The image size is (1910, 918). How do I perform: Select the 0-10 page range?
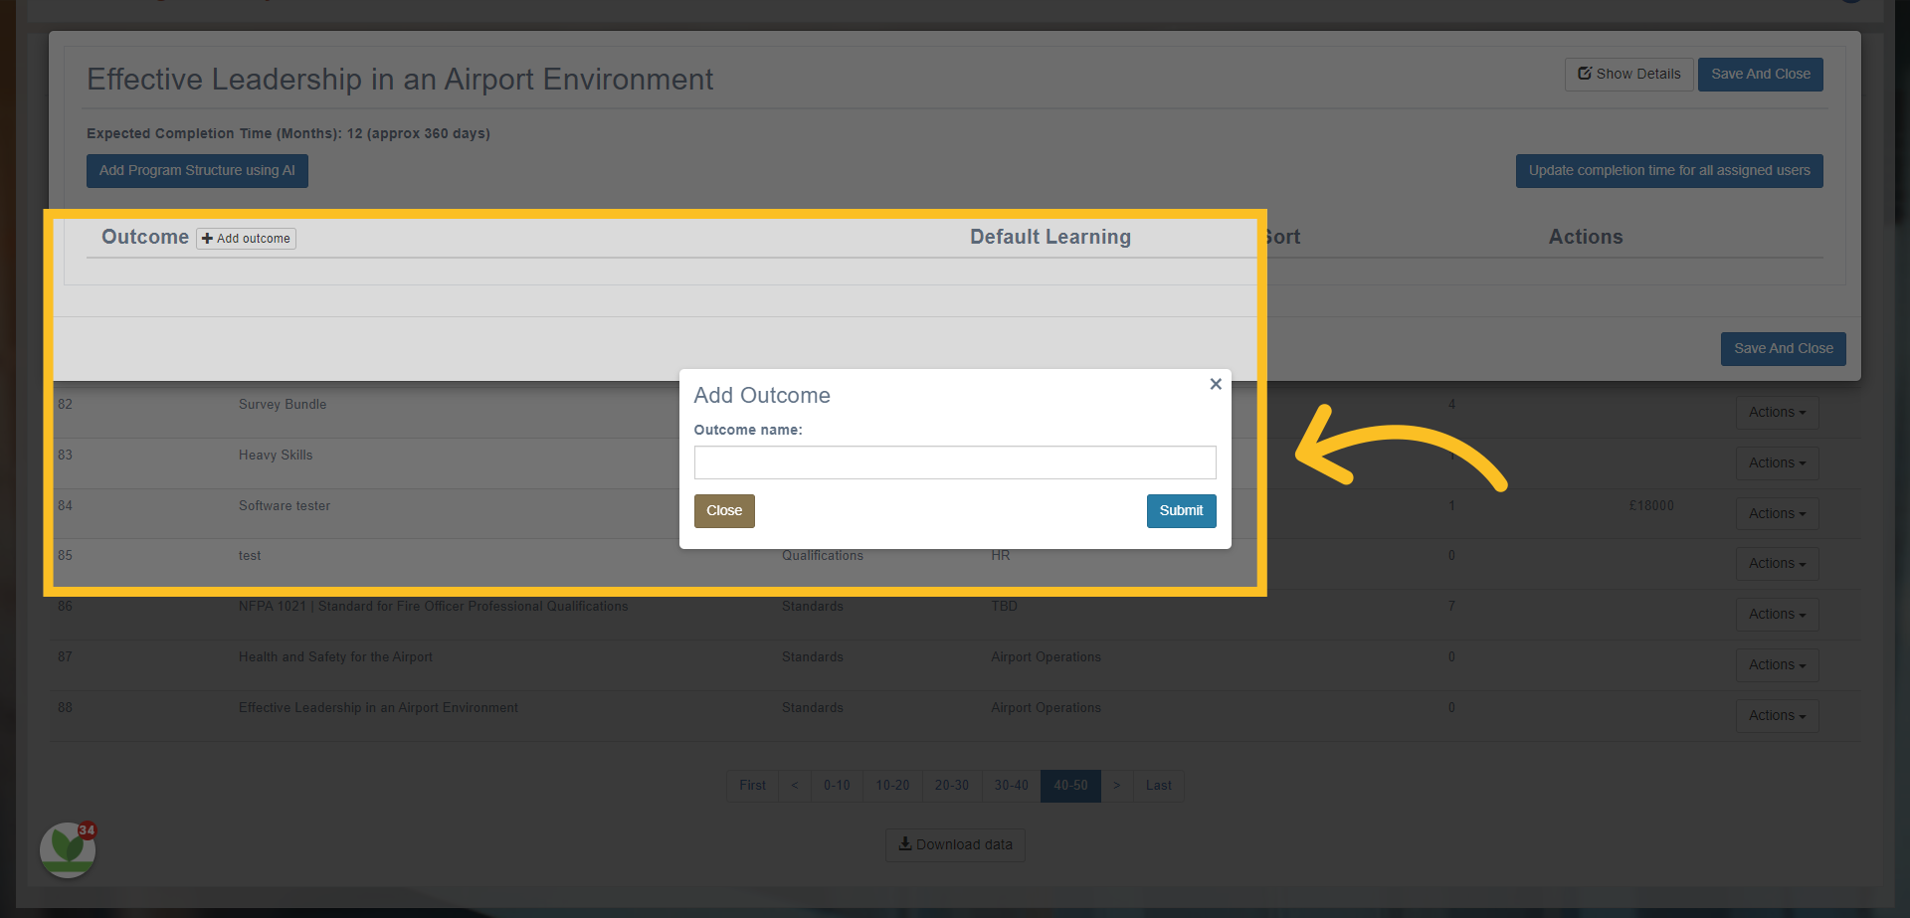[x=837, y=786]
